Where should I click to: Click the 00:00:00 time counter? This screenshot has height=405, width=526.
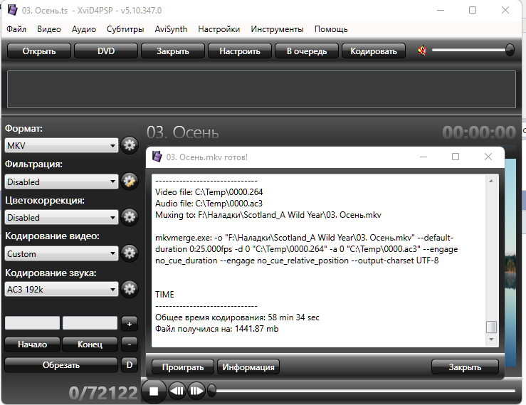point(479,132)
